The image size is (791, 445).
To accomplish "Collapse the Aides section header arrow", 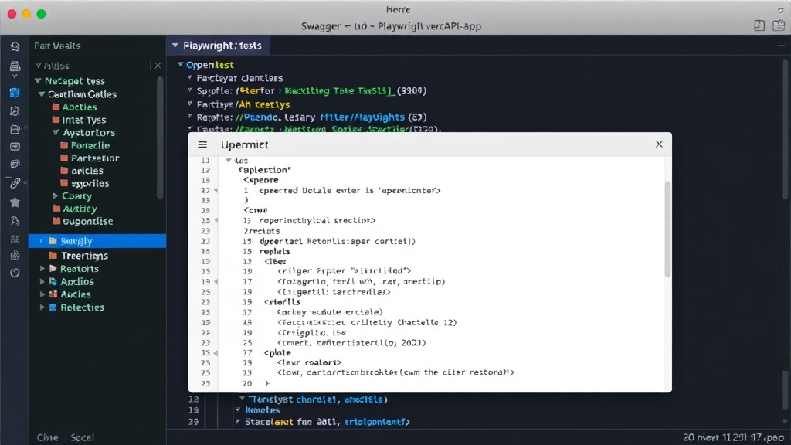I will 39,66.
